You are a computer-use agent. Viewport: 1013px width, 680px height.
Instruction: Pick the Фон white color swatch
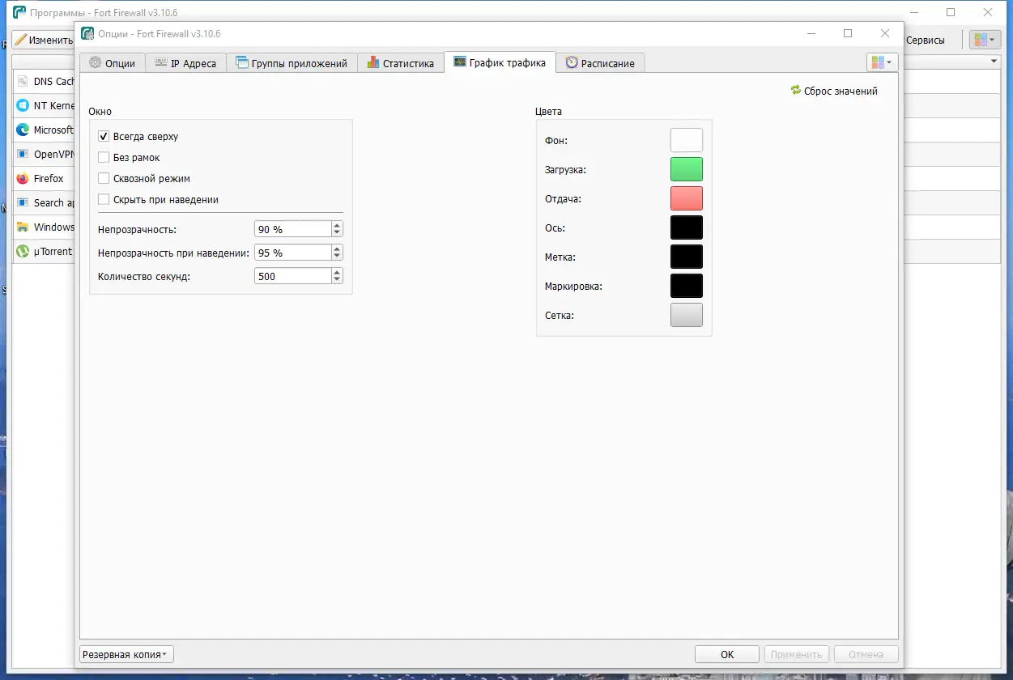(687, 140)
